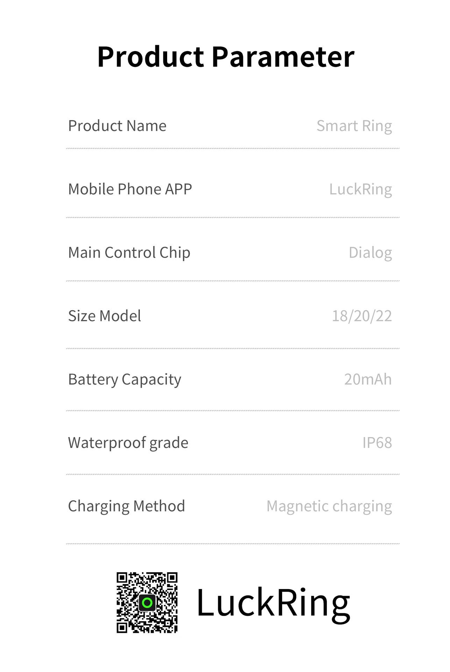The width and height of the screenshot is (450, 672).
Task: Select the Mobile Phone APP label
Action: coord(130,189)
